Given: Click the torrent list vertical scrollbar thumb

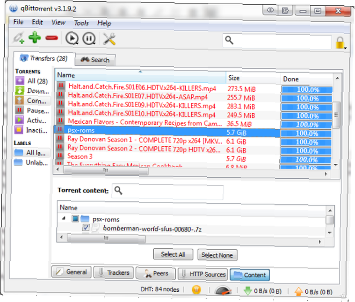Looking at the screenshot, I should [x=336, y=115].
